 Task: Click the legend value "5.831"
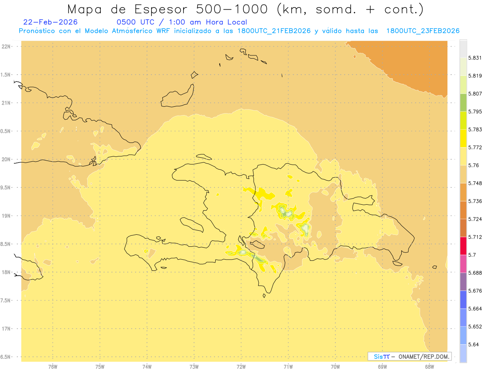(x=475, y=58)
